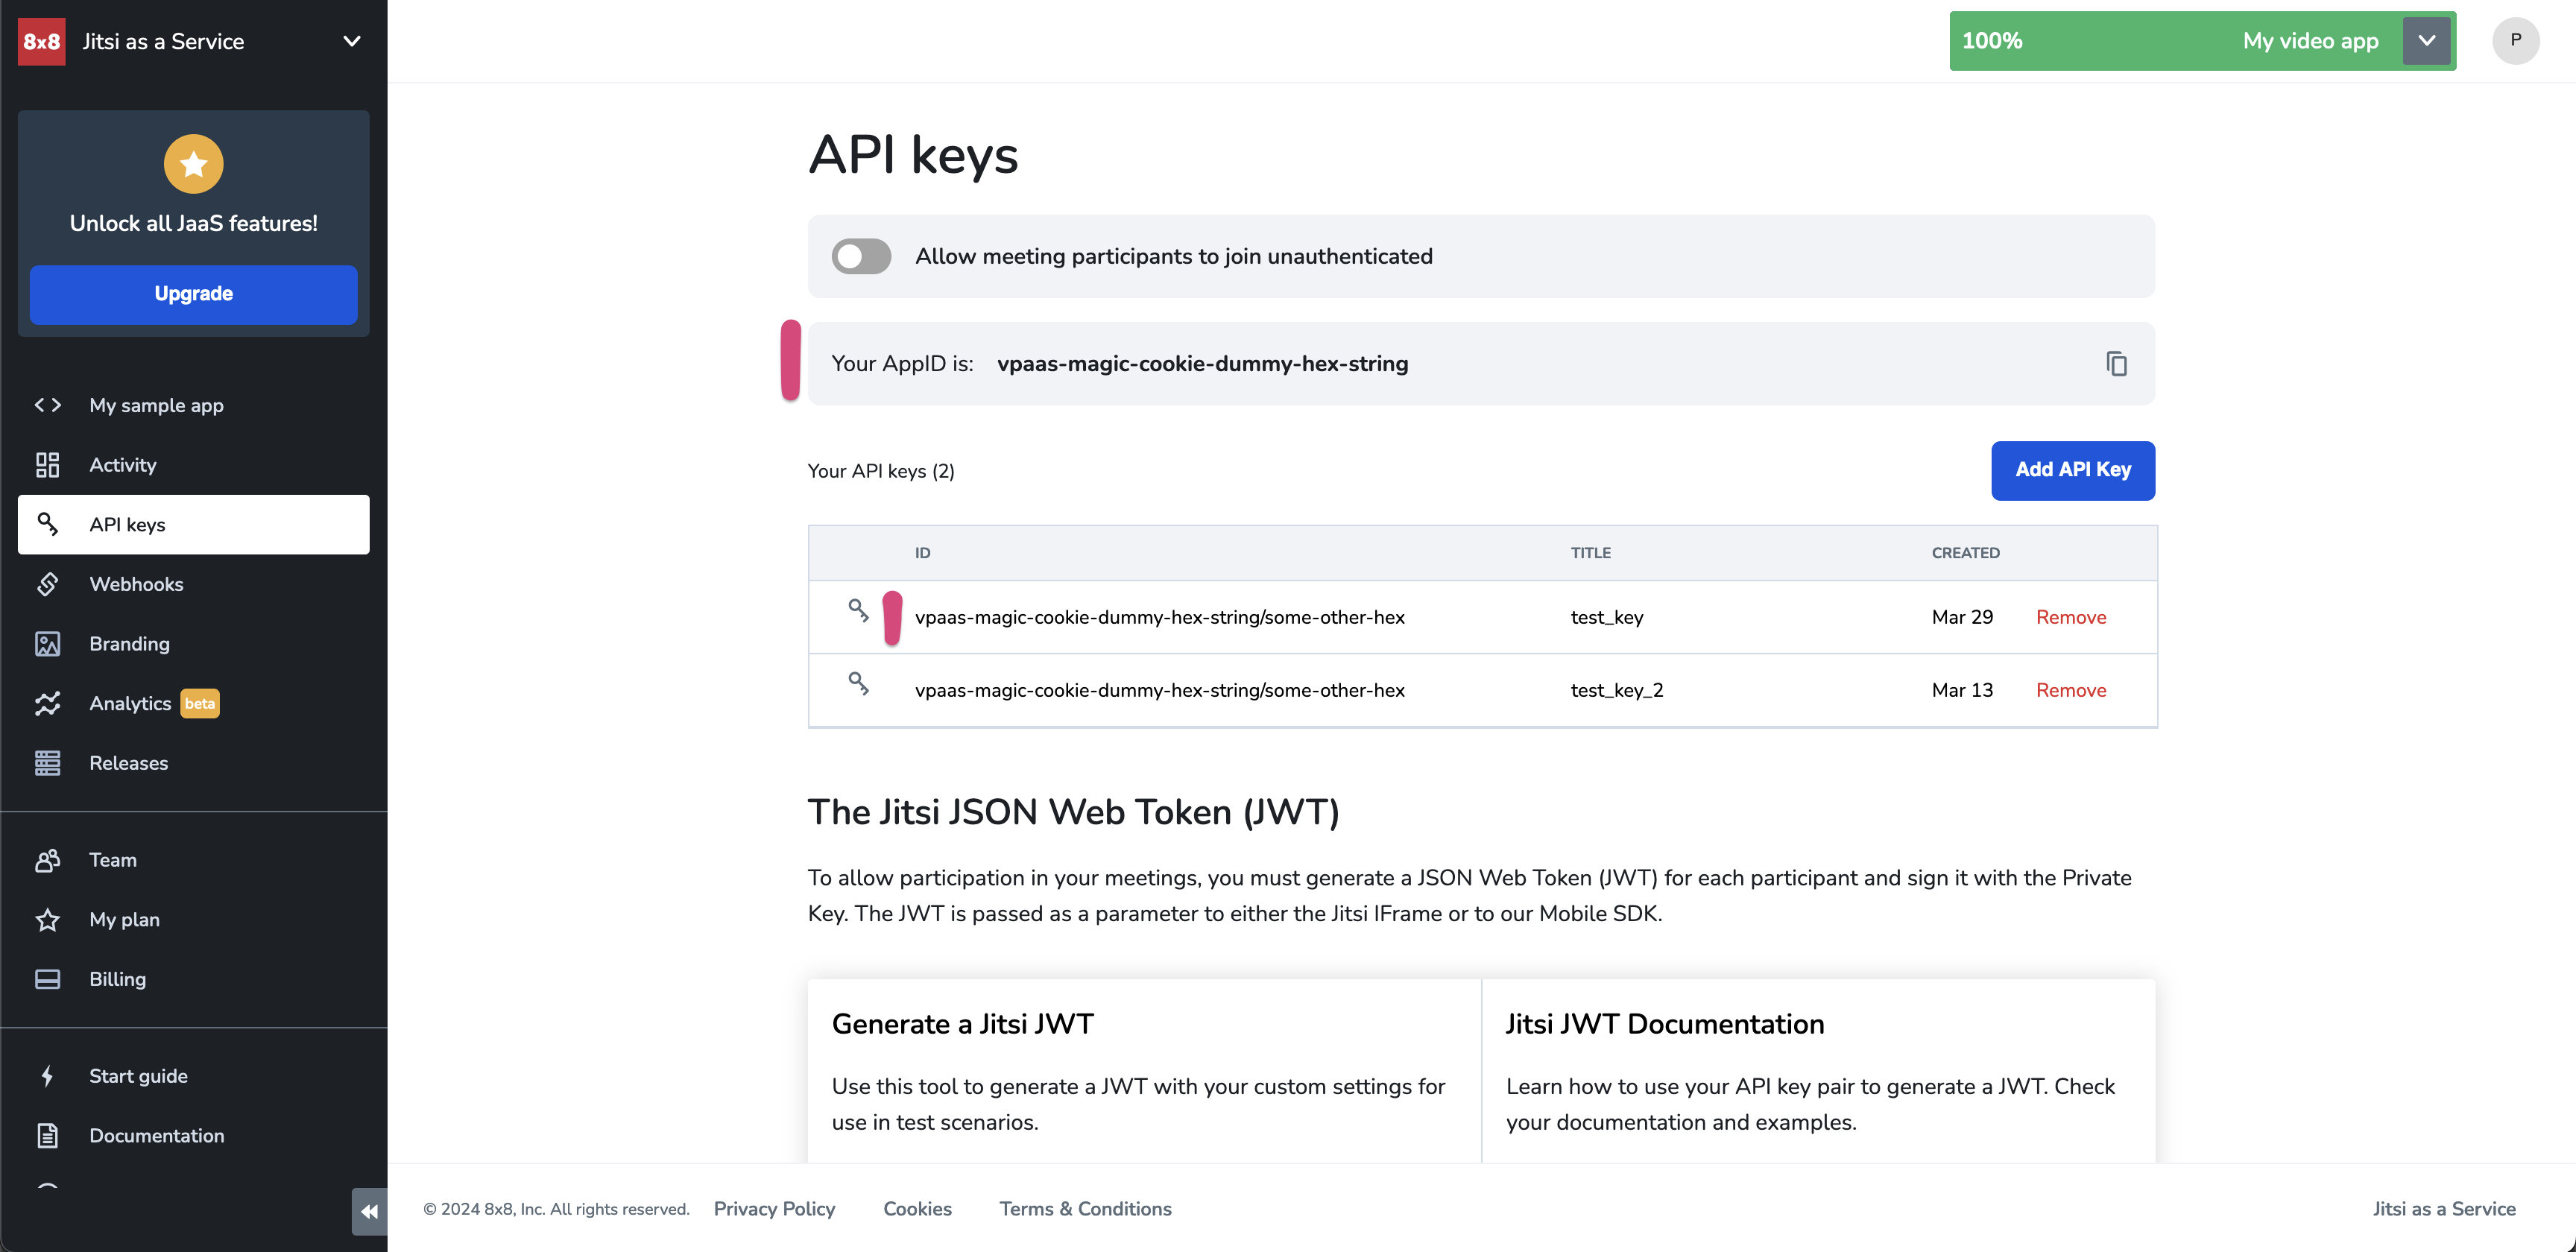2576x1252 pixels.
Task: Click the CREATED column header
Action: click(1965, 553)
